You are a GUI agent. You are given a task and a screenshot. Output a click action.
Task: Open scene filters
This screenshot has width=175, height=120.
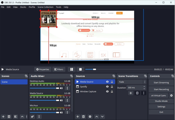pos(16,117)
